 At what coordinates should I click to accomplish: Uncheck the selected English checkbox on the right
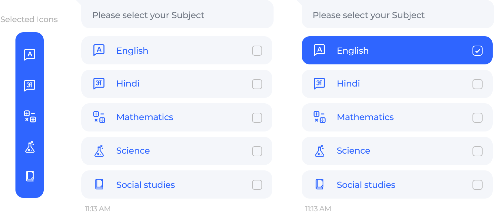click(478, 51)
